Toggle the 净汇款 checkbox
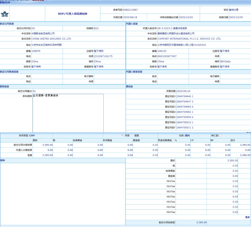This screenshot has height=227, width=251. 220,135
